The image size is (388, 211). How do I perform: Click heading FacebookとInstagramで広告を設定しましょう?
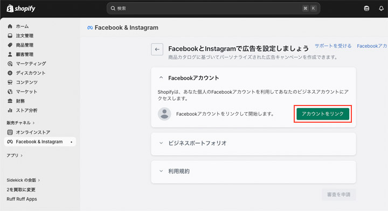(239, 48)
